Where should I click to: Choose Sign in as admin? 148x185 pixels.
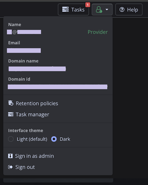coord(31,156)
